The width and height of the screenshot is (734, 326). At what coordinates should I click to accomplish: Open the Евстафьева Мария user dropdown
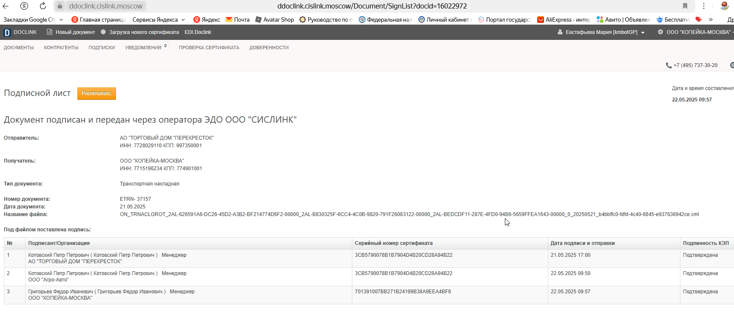601,32
